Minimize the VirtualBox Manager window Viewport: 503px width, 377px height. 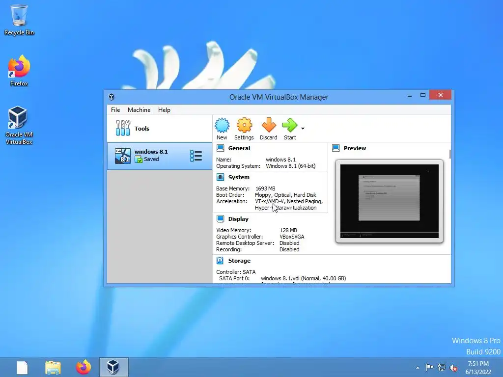pyautogui.click(x=410, y=95)
